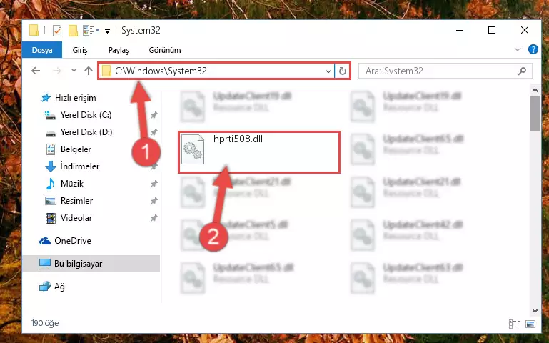Click pin icon beside Yerel Disk (D:)

coord(153,132)
